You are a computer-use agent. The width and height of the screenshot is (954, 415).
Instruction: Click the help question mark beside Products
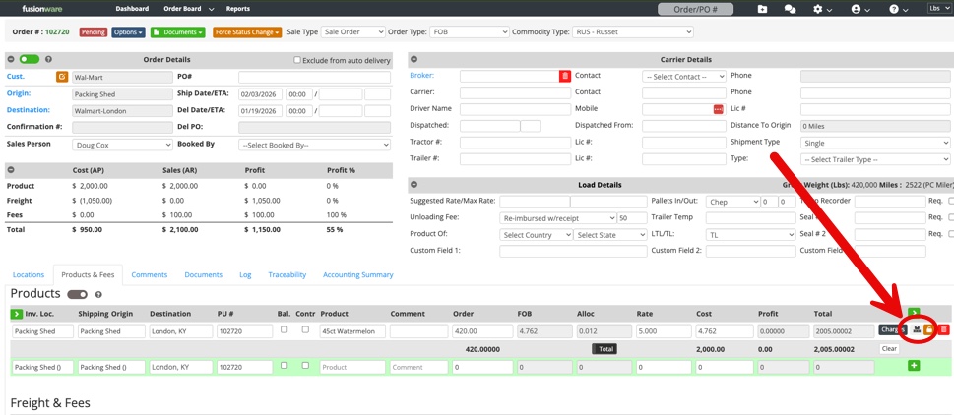tap(98, 294)
